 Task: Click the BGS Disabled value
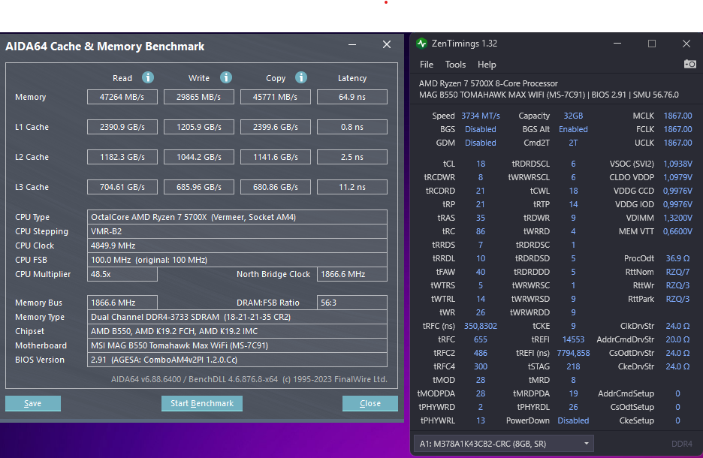coord(480,129)
